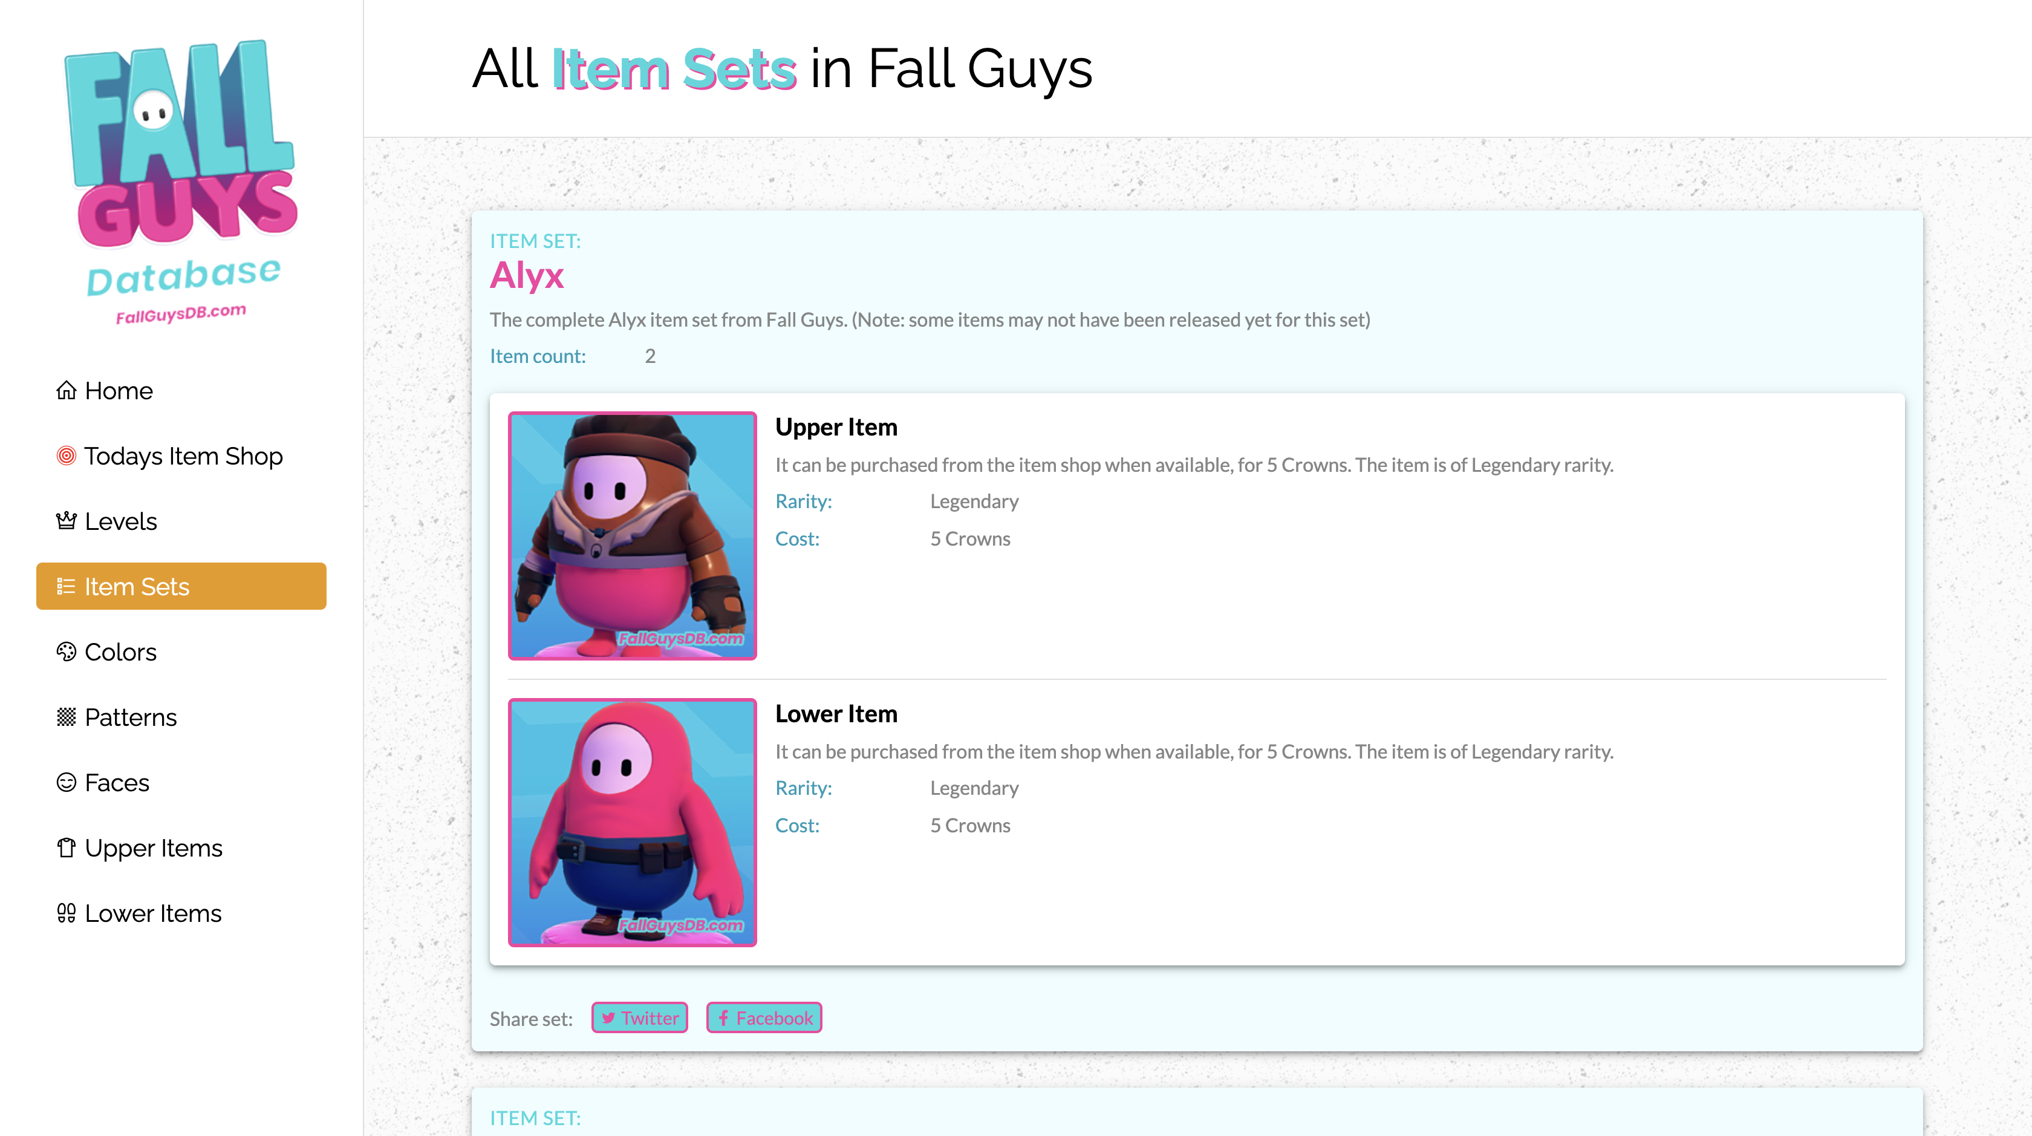This screenshot has height=1136, width=2032.
Task: Click the Todays Item Shop target icon
Action: [x=67, y=456]
